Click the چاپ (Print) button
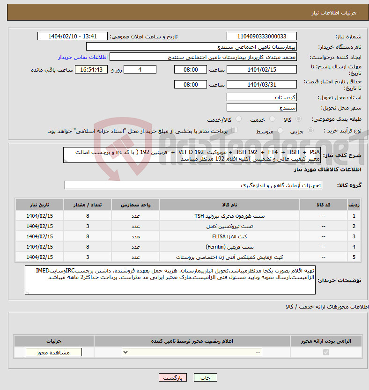The image size is (369, 390). tap(205, 377)
